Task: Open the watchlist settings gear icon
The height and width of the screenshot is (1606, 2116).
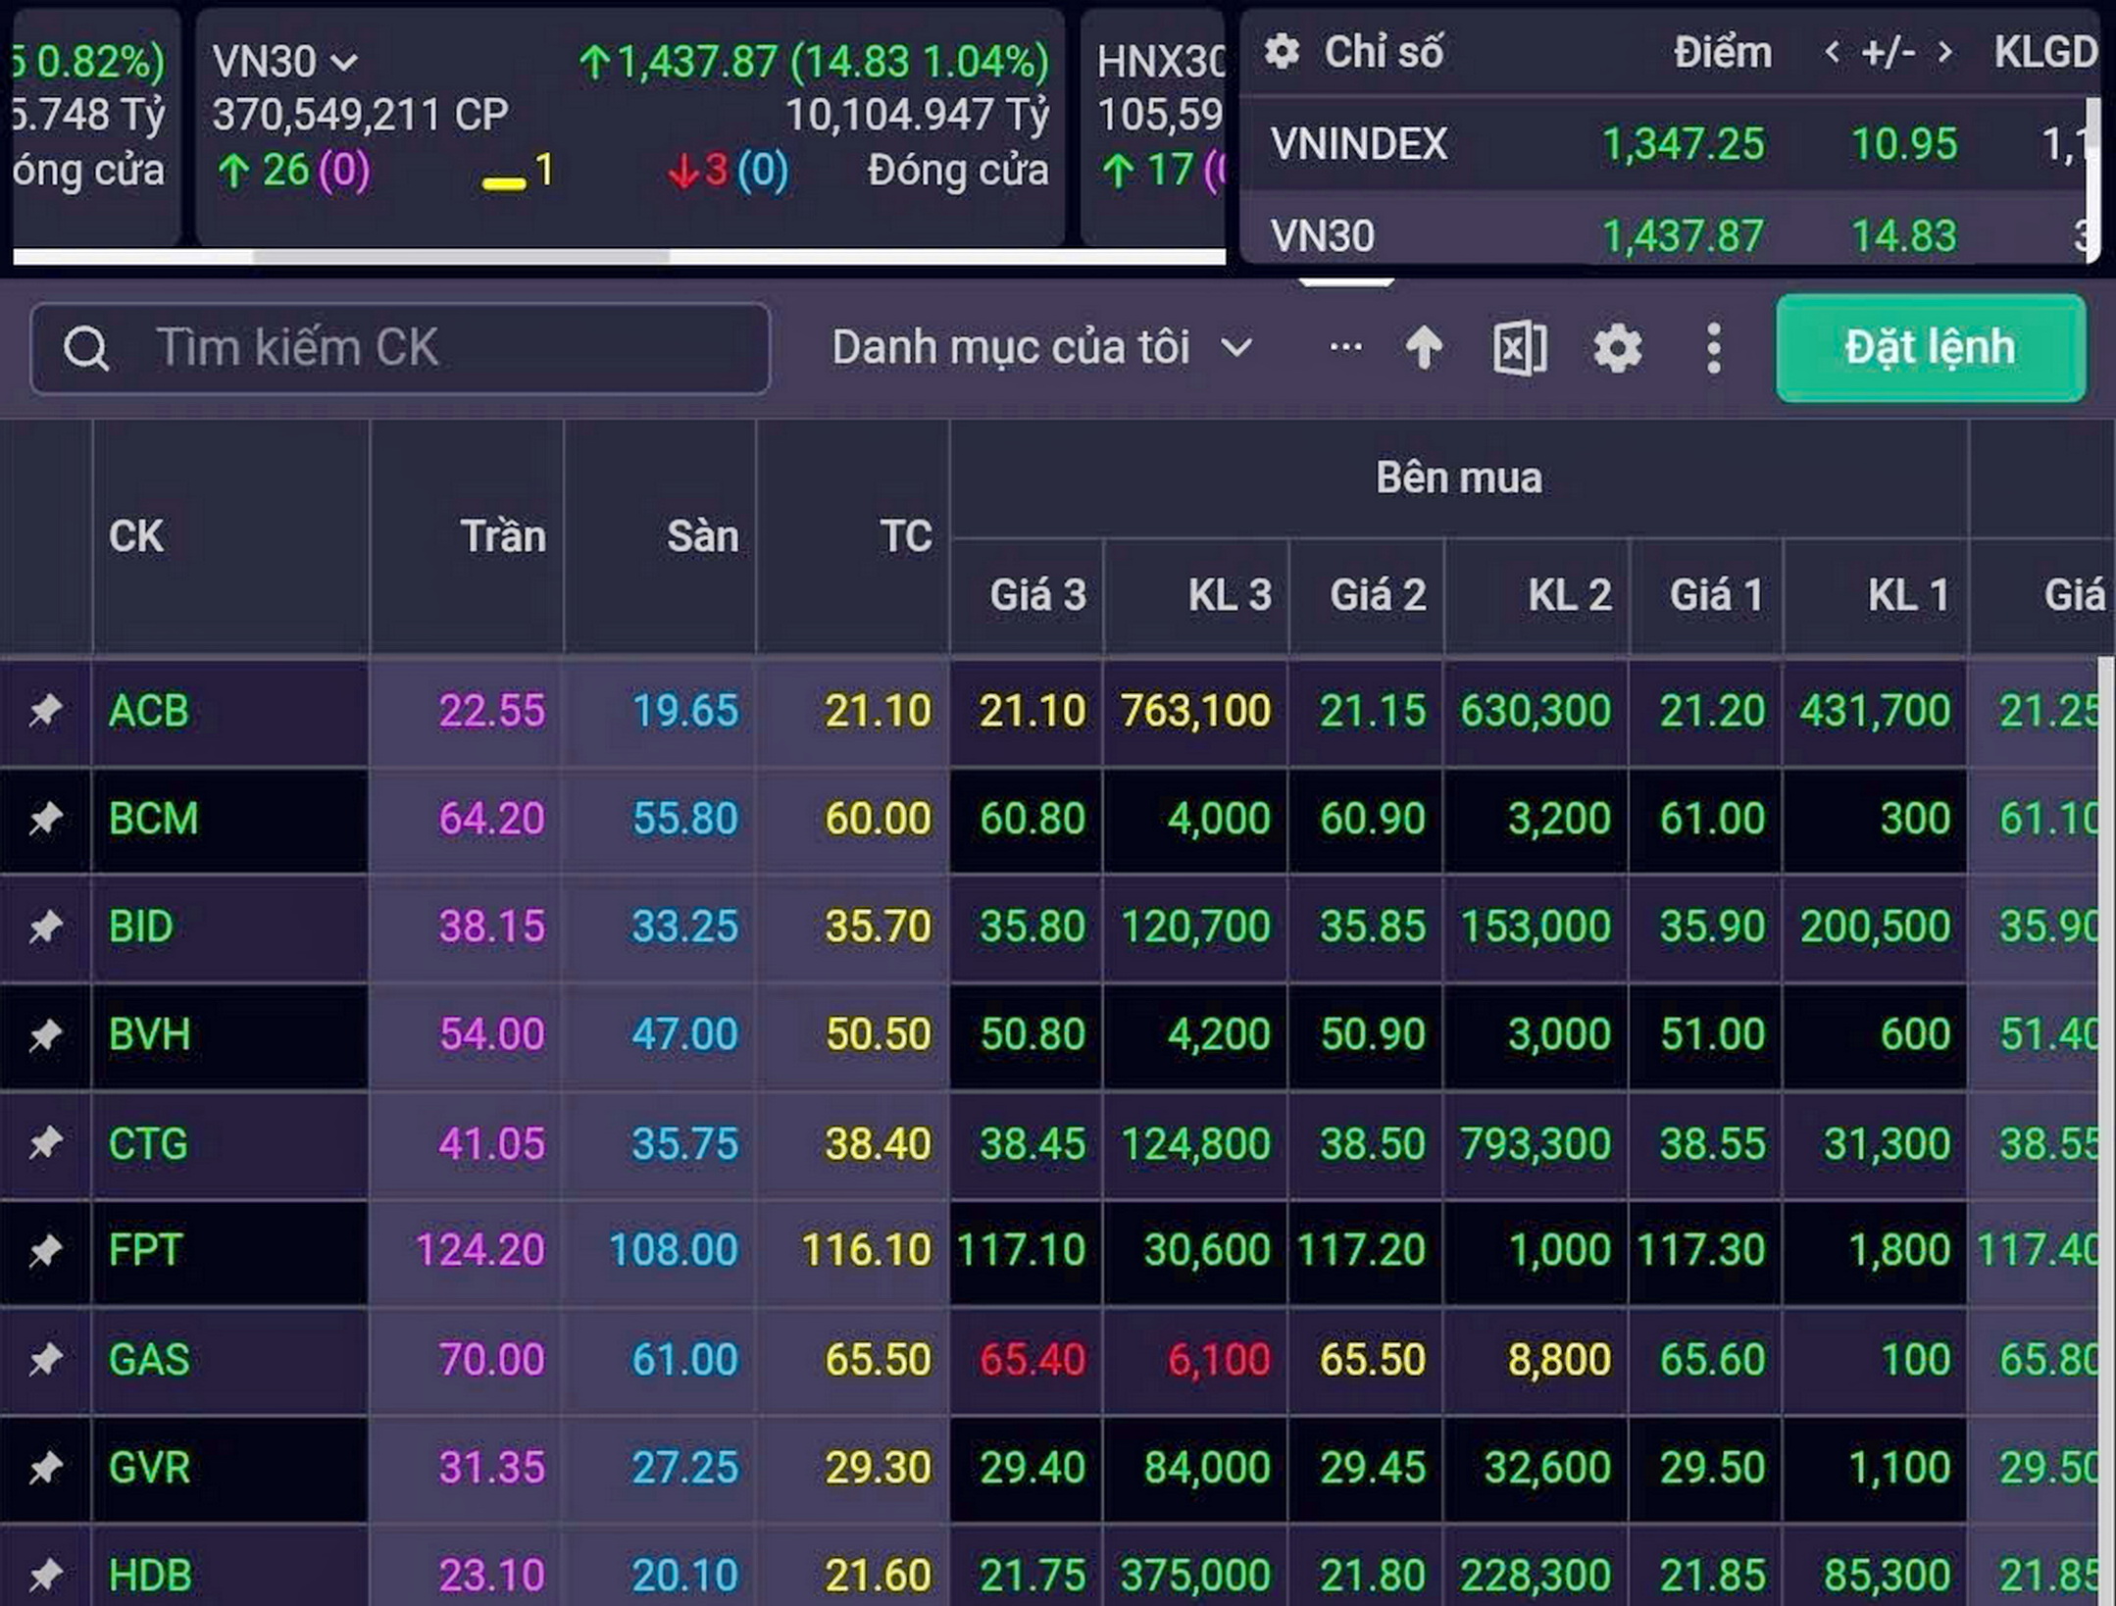Action: (1617, 348)
